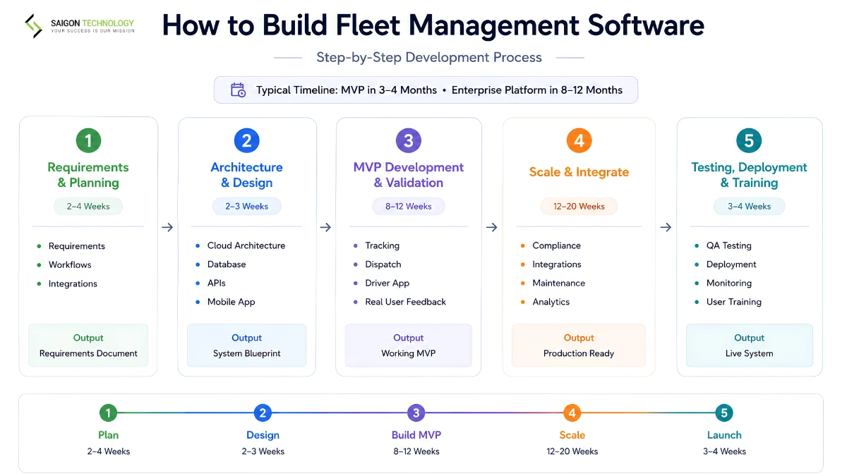847x476 pixels.
Task: Select the Real User Feedback bullet
Action: [x=400, y=302]
